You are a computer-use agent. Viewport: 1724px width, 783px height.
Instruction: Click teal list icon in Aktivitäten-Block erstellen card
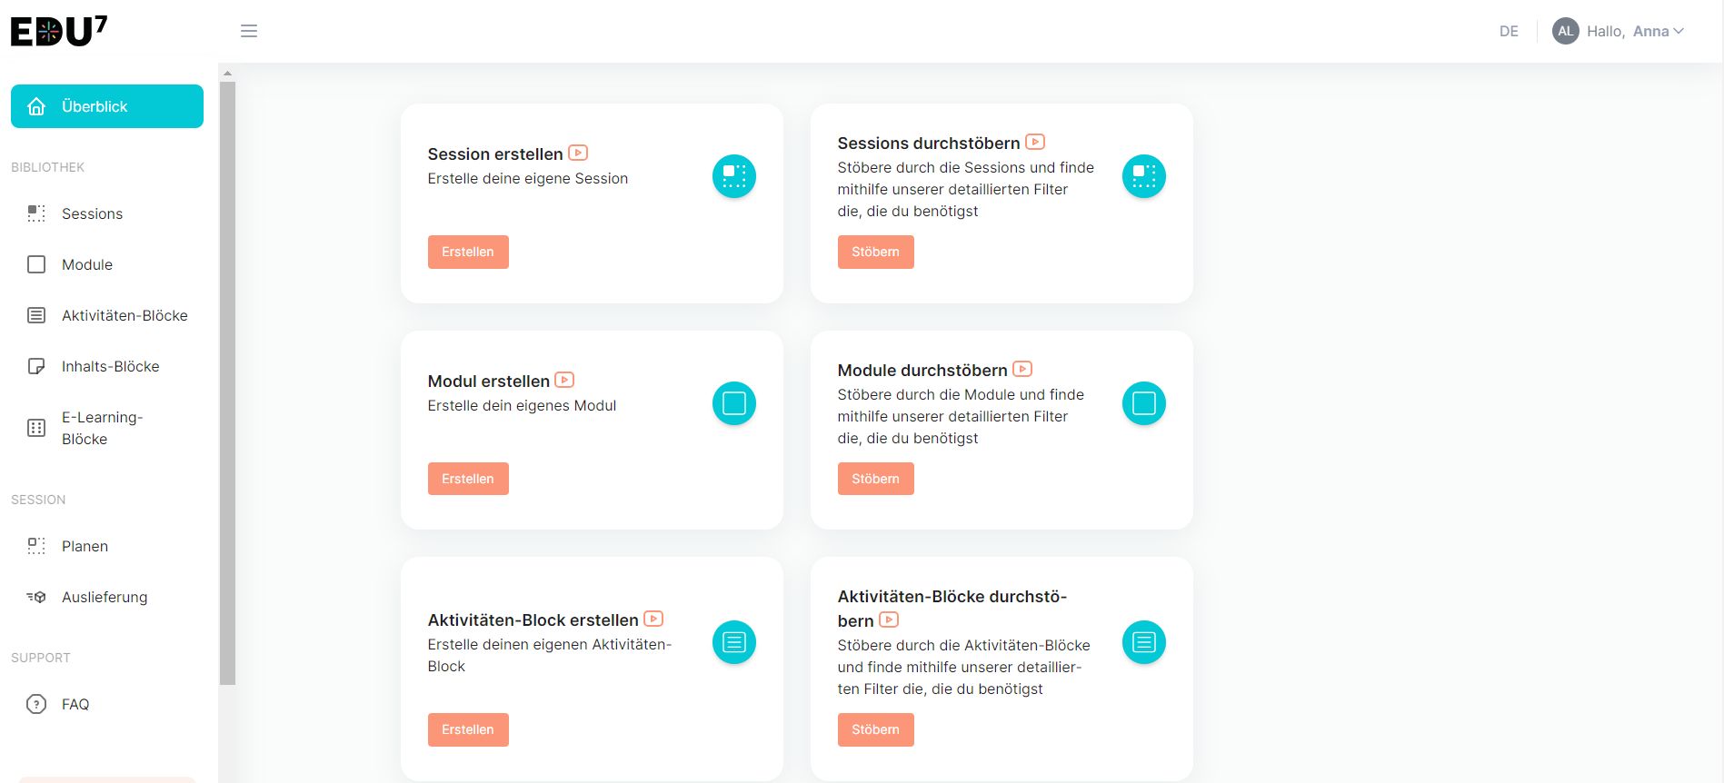[734, 642]
